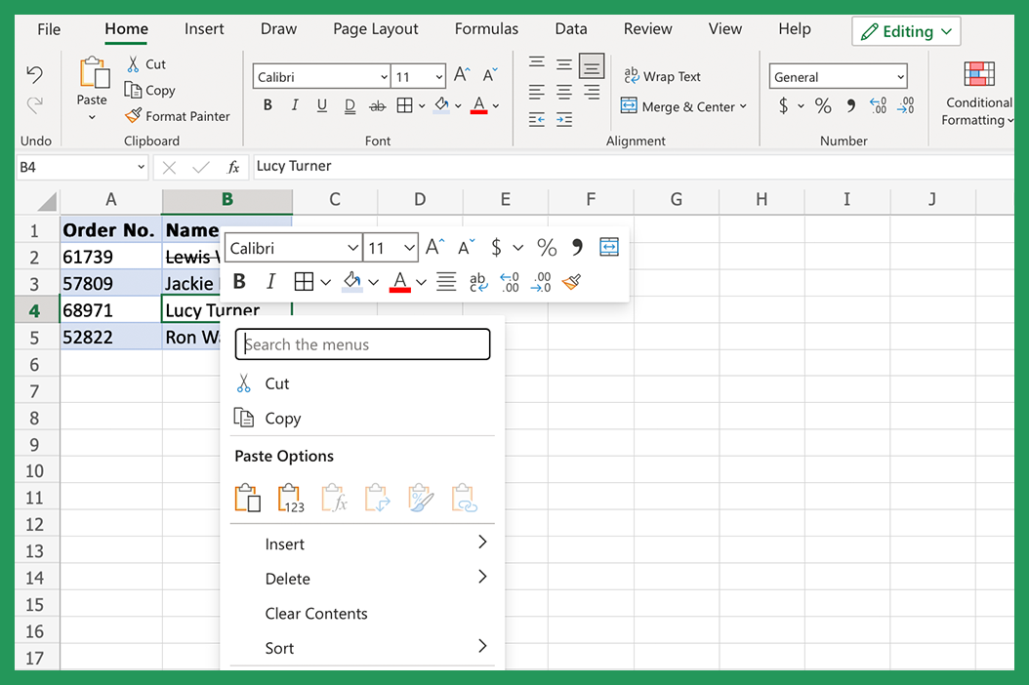Toggle italic formatting in the Font group
The width and height of the screenshot is (1029, 685).
point(295,105)
